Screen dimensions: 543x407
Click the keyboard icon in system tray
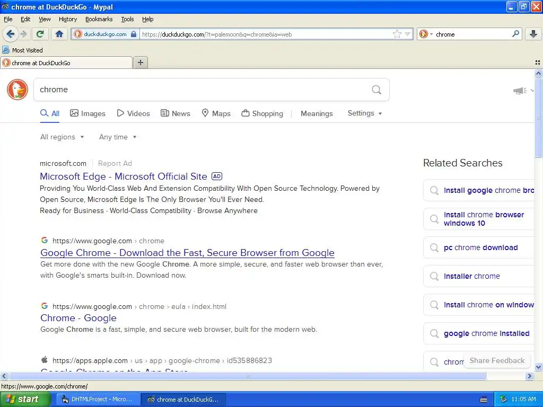[x=484, y=400]
